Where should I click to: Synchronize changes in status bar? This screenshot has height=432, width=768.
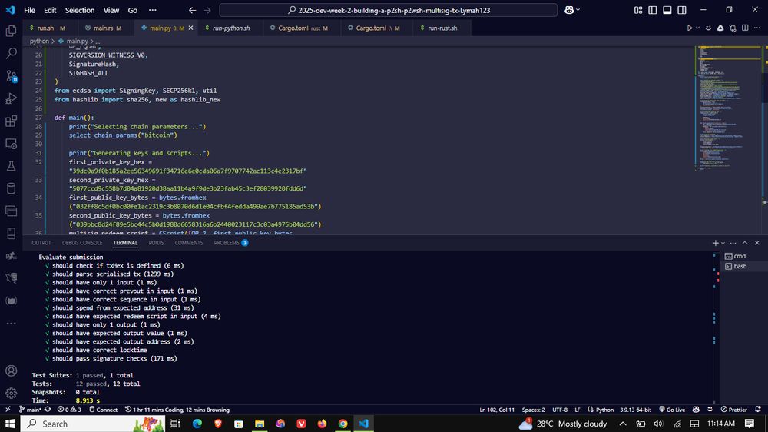tap(48, 410)
